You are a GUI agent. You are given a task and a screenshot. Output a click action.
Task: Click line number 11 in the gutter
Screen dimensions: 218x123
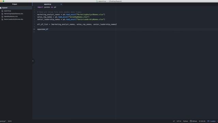34,32
